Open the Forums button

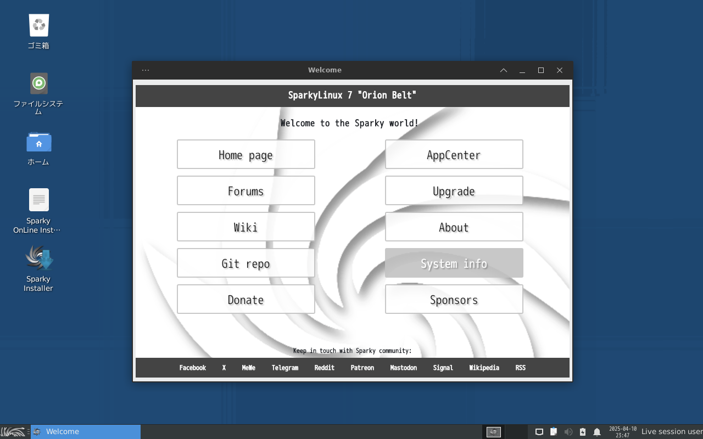246,190
